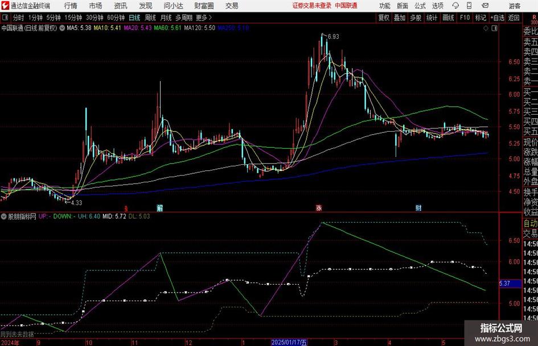Click the UH: 6.40 indicator value
Viewport: 538px width, 346px height.
coord(89,216)
